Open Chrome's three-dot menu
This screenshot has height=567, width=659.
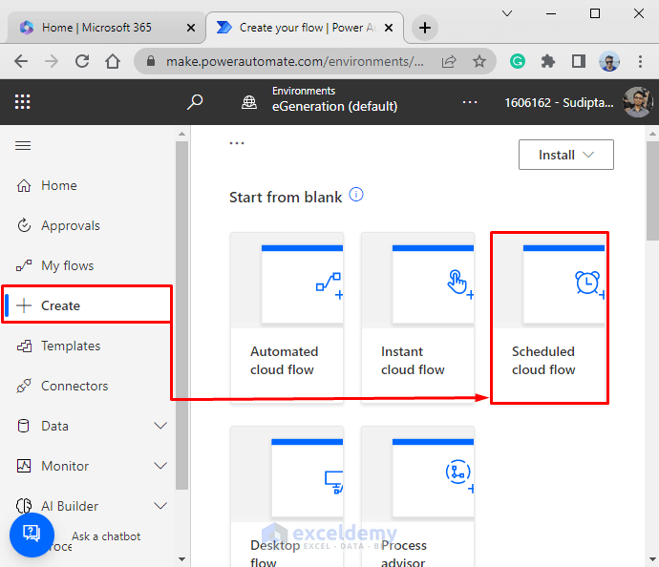tap(640, 61)
